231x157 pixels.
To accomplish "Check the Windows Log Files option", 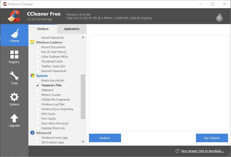I will click(x=38, y=104).
